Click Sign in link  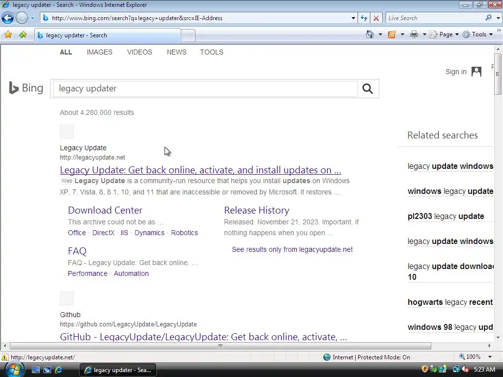456,72
